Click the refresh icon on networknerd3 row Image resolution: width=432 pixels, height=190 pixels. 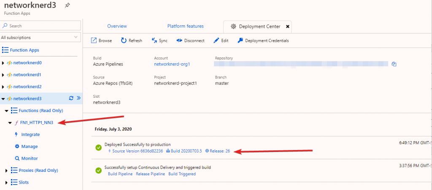[x=71, y=98]
